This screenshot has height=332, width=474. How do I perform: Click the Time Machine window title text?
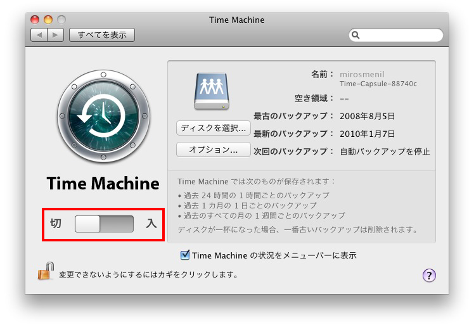[237, 20]
